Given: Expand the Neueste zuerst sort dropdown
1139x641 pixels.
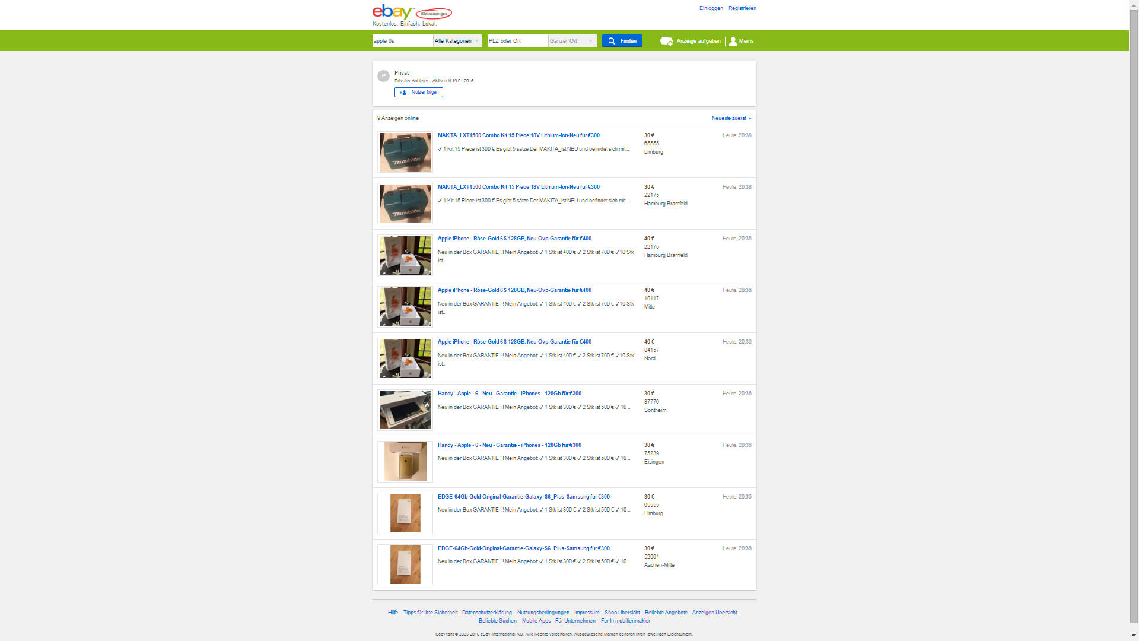Looking at the screenshot, I should click(x=731, y=118).
